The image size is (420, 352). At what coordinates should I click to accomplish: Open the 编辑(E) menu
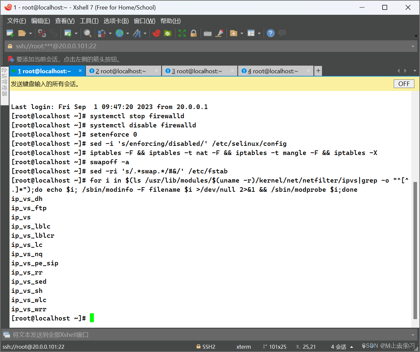tap(41, 21)
